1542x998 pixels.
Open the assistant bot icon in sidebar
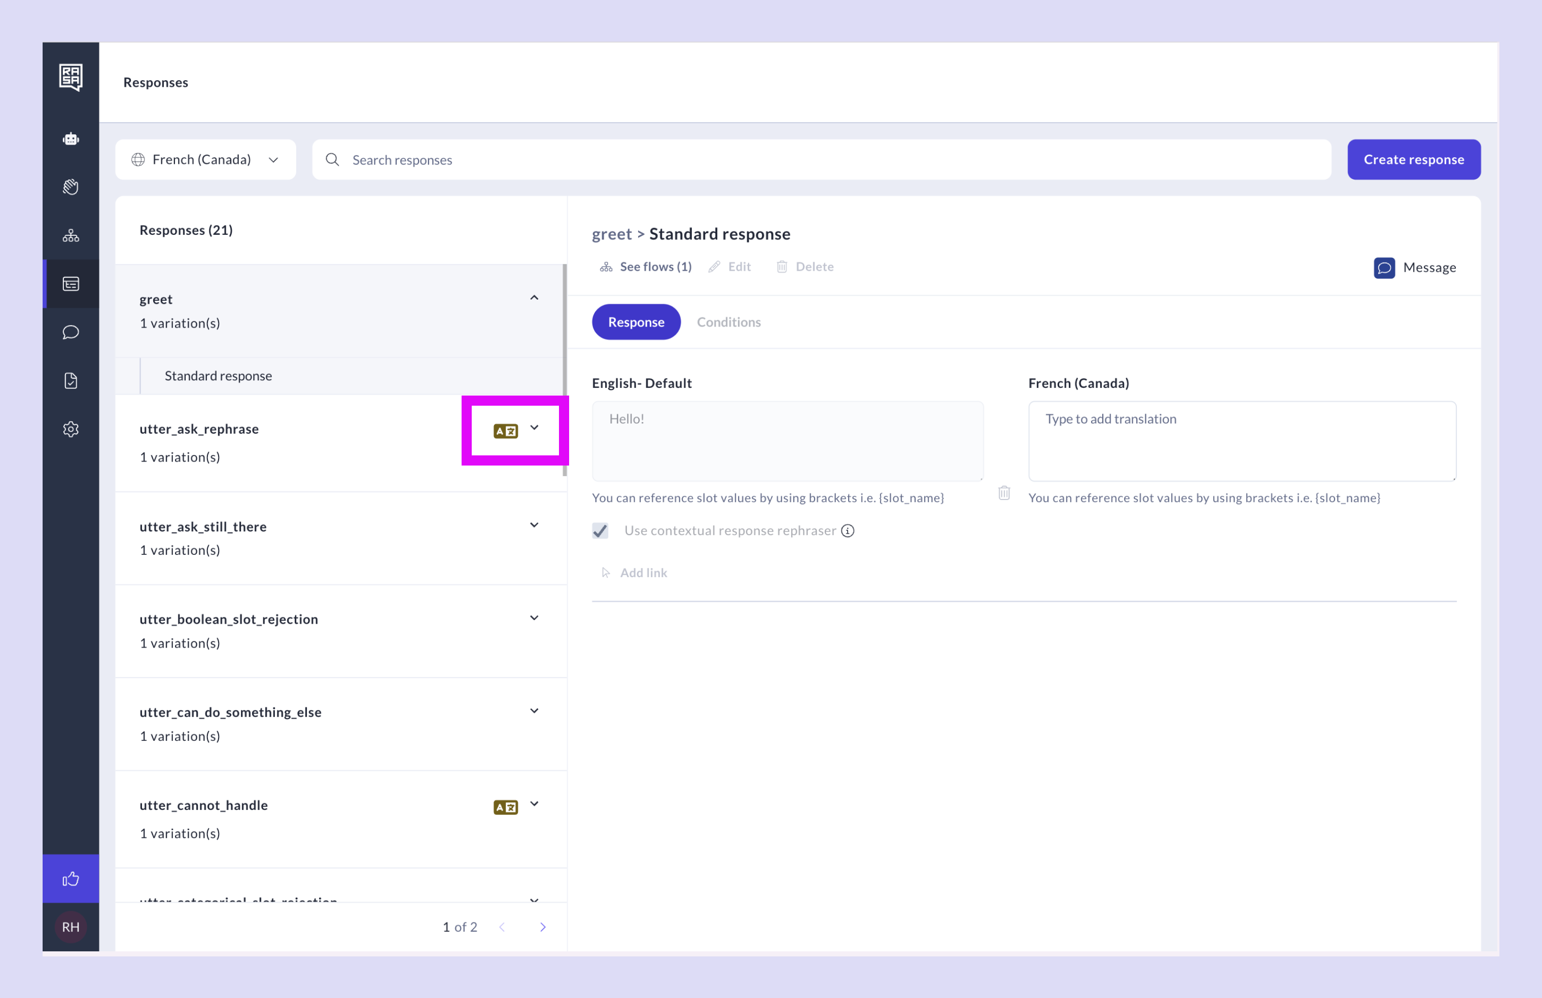(71, 138)
